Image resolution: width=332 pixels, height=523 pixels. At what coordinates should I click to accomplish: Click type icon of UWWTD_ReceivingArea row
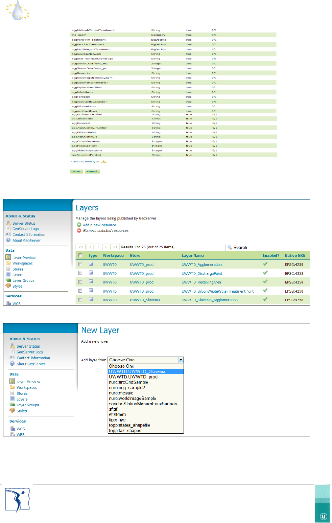pyautogui.click(x=91, y=281)
